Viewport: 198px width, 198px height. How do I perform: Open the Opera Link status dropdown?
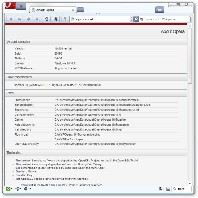[x=9, y=189]
